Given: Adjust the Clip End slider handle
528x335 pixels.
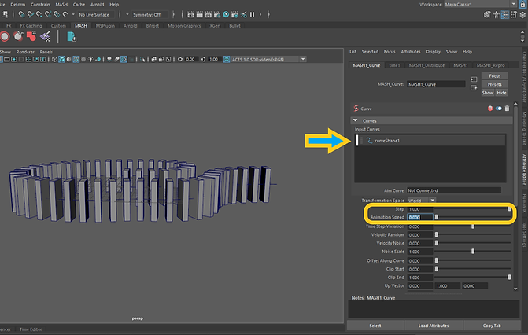Looking at the screenshot, I should coord(509,277).
